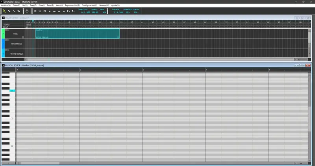Select the Line tool
The height and width of the screenshot is (166, 315).
coord(14,11)
